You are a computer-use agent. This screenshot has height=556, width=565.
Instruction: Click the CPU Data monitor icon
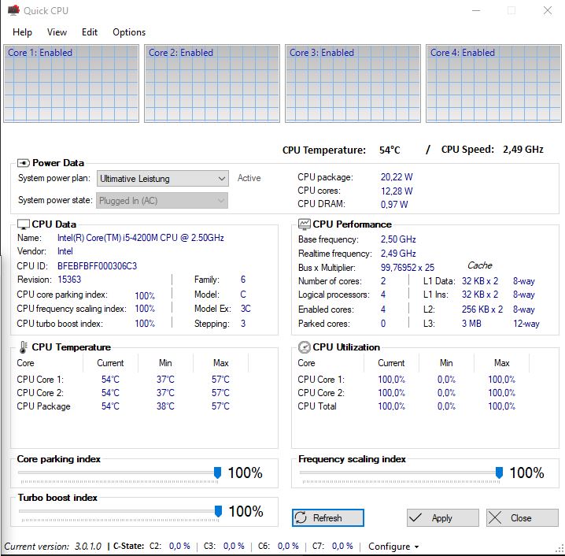coord(24,224)
